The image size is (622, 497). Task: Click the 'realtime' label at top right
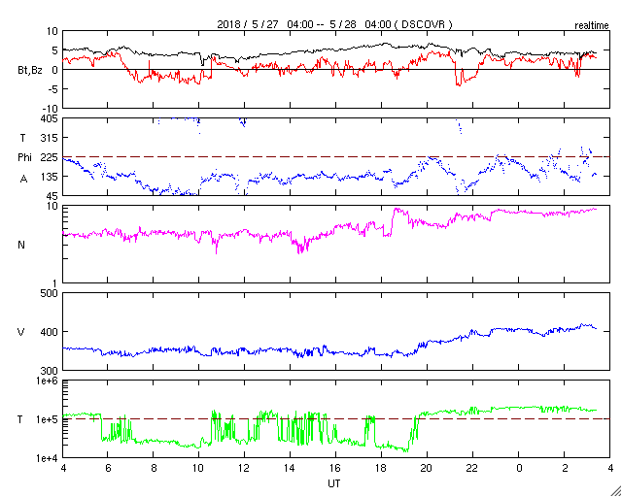(592, 26)
